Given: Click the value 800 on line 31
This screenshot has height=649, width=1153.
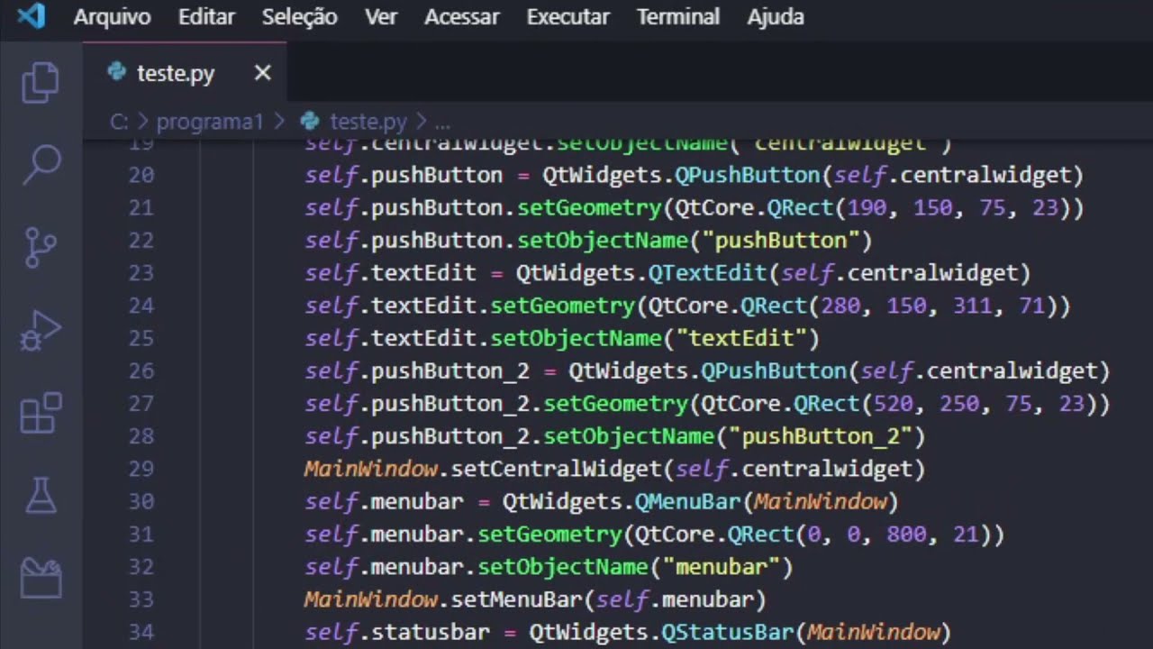Looking at the screenshot, I should (905, 535).
